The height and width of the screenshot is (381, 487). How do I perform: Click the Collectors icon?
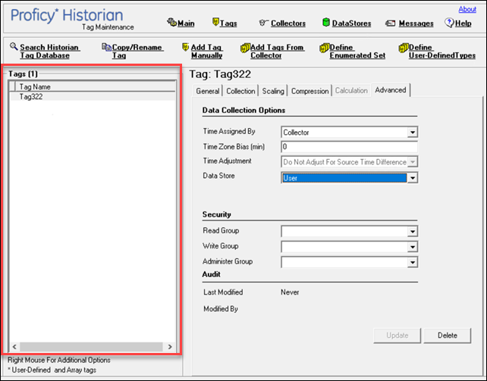point(264,23)
